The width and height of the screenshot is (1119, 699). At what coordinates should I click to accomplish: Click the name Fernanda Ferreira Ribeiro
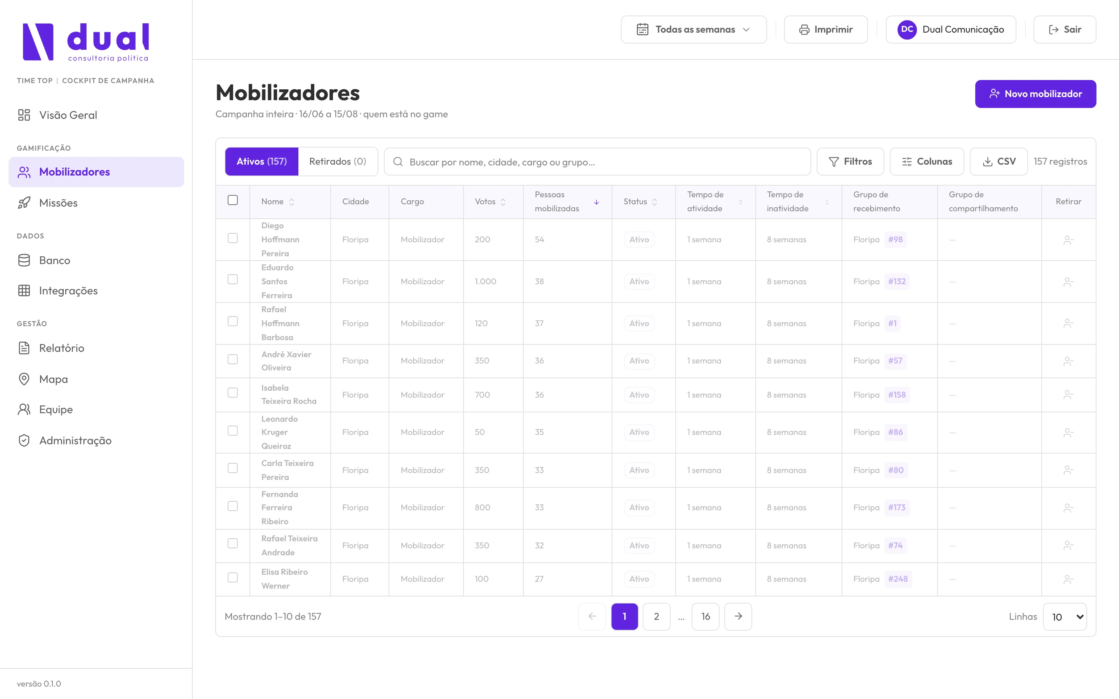point(280,508)
